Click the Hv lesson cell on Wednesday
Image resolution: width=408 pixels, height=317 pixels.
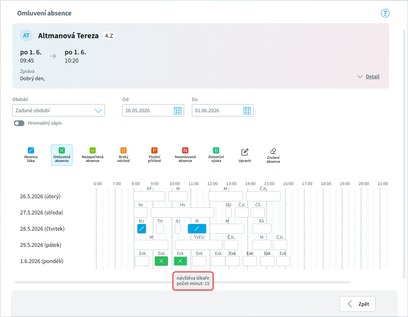click(183, 212)
